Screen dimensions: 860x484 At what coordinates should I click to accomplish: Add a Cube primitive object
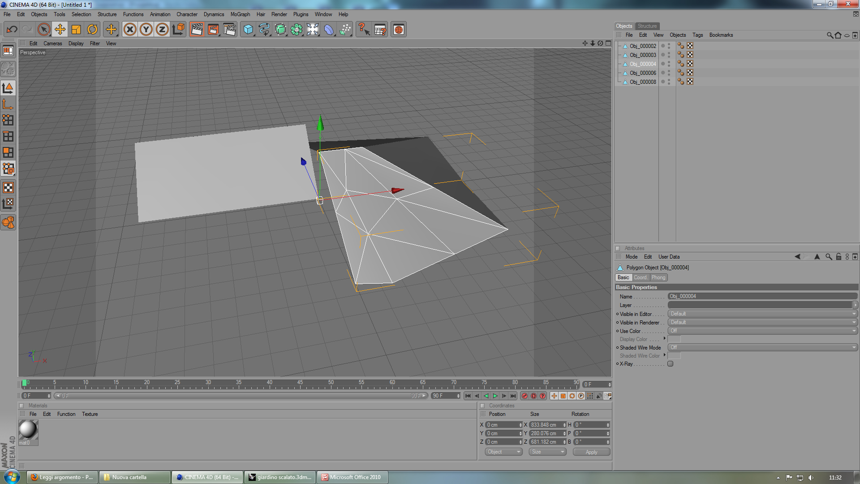click(248, 30)
